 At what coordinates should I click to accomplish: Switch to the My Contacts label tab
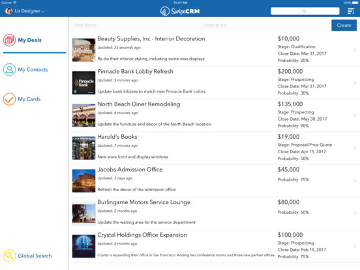tap(33, 70)
